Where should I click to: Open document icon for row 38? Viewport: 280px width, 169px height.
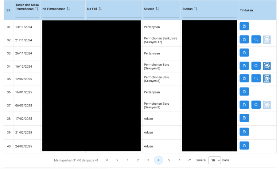click(x=244, y=118)
